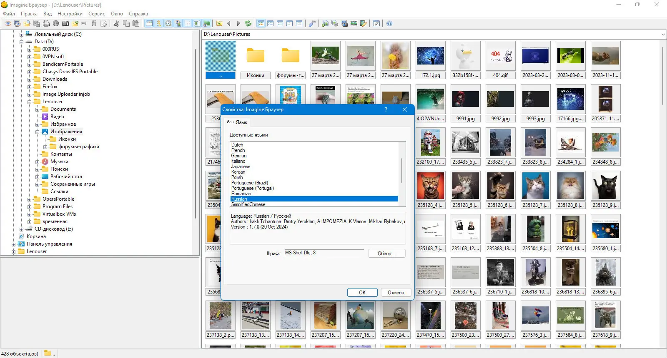
Task: Click the Обзор... font browse button
Action: point(386,254)
